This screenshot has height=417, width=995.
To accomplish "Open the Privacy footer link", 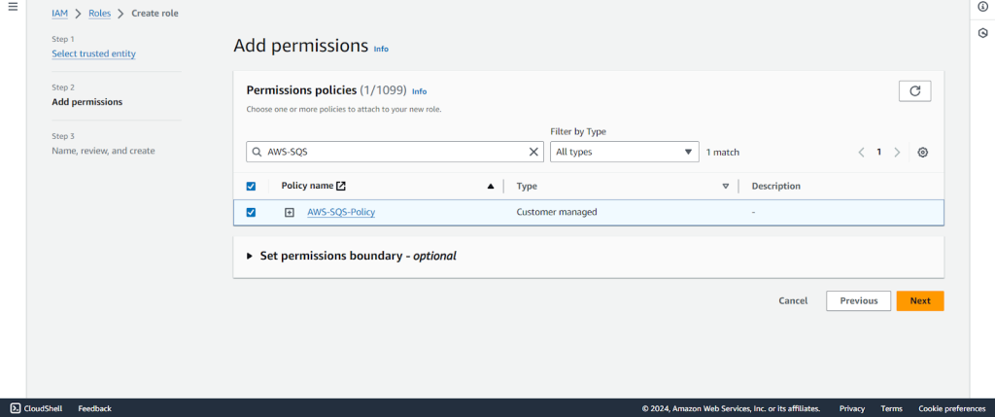I will tap(851, 409).
